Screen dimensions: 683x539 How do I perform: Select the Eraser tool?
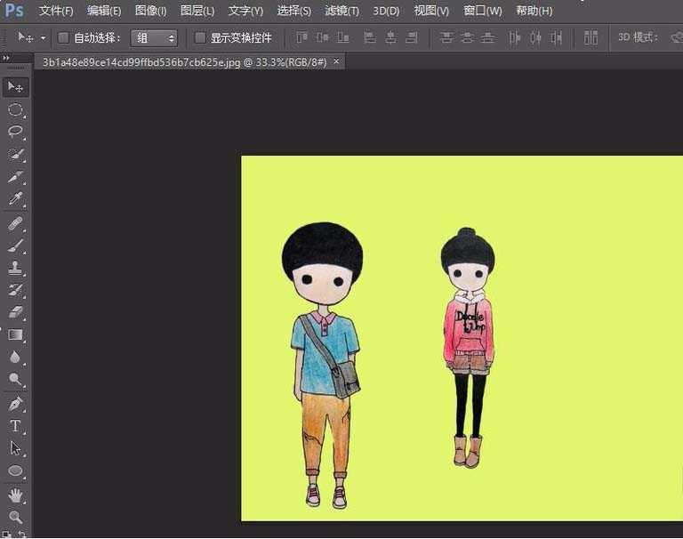(16, 312)
